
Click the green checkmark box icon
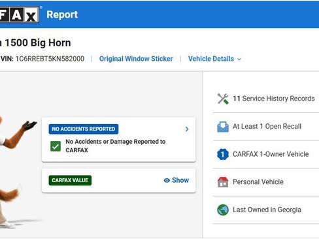click(56, 146)
